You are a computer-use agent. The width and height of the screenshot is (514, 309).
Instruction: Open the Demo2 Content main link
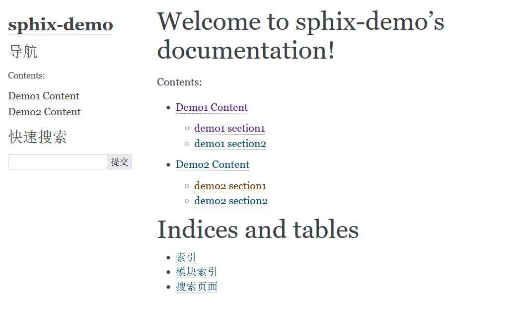[213, 164]
